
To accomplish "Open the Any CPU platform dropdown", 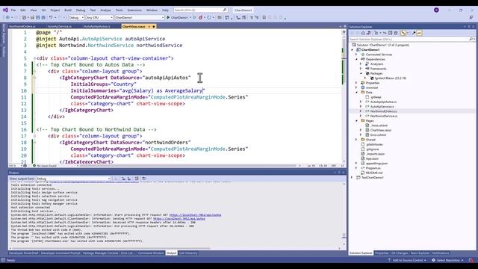I will 99,17.
